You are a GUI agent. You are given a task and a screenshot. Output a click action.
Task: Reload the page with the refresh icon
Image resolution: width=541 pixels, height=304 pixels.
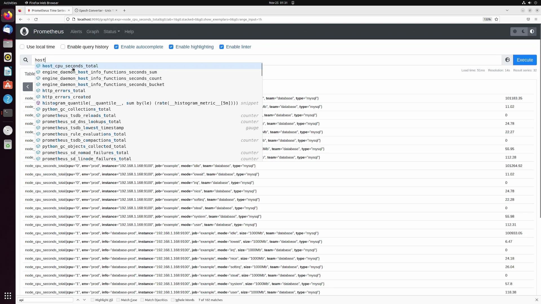(36, 19)
